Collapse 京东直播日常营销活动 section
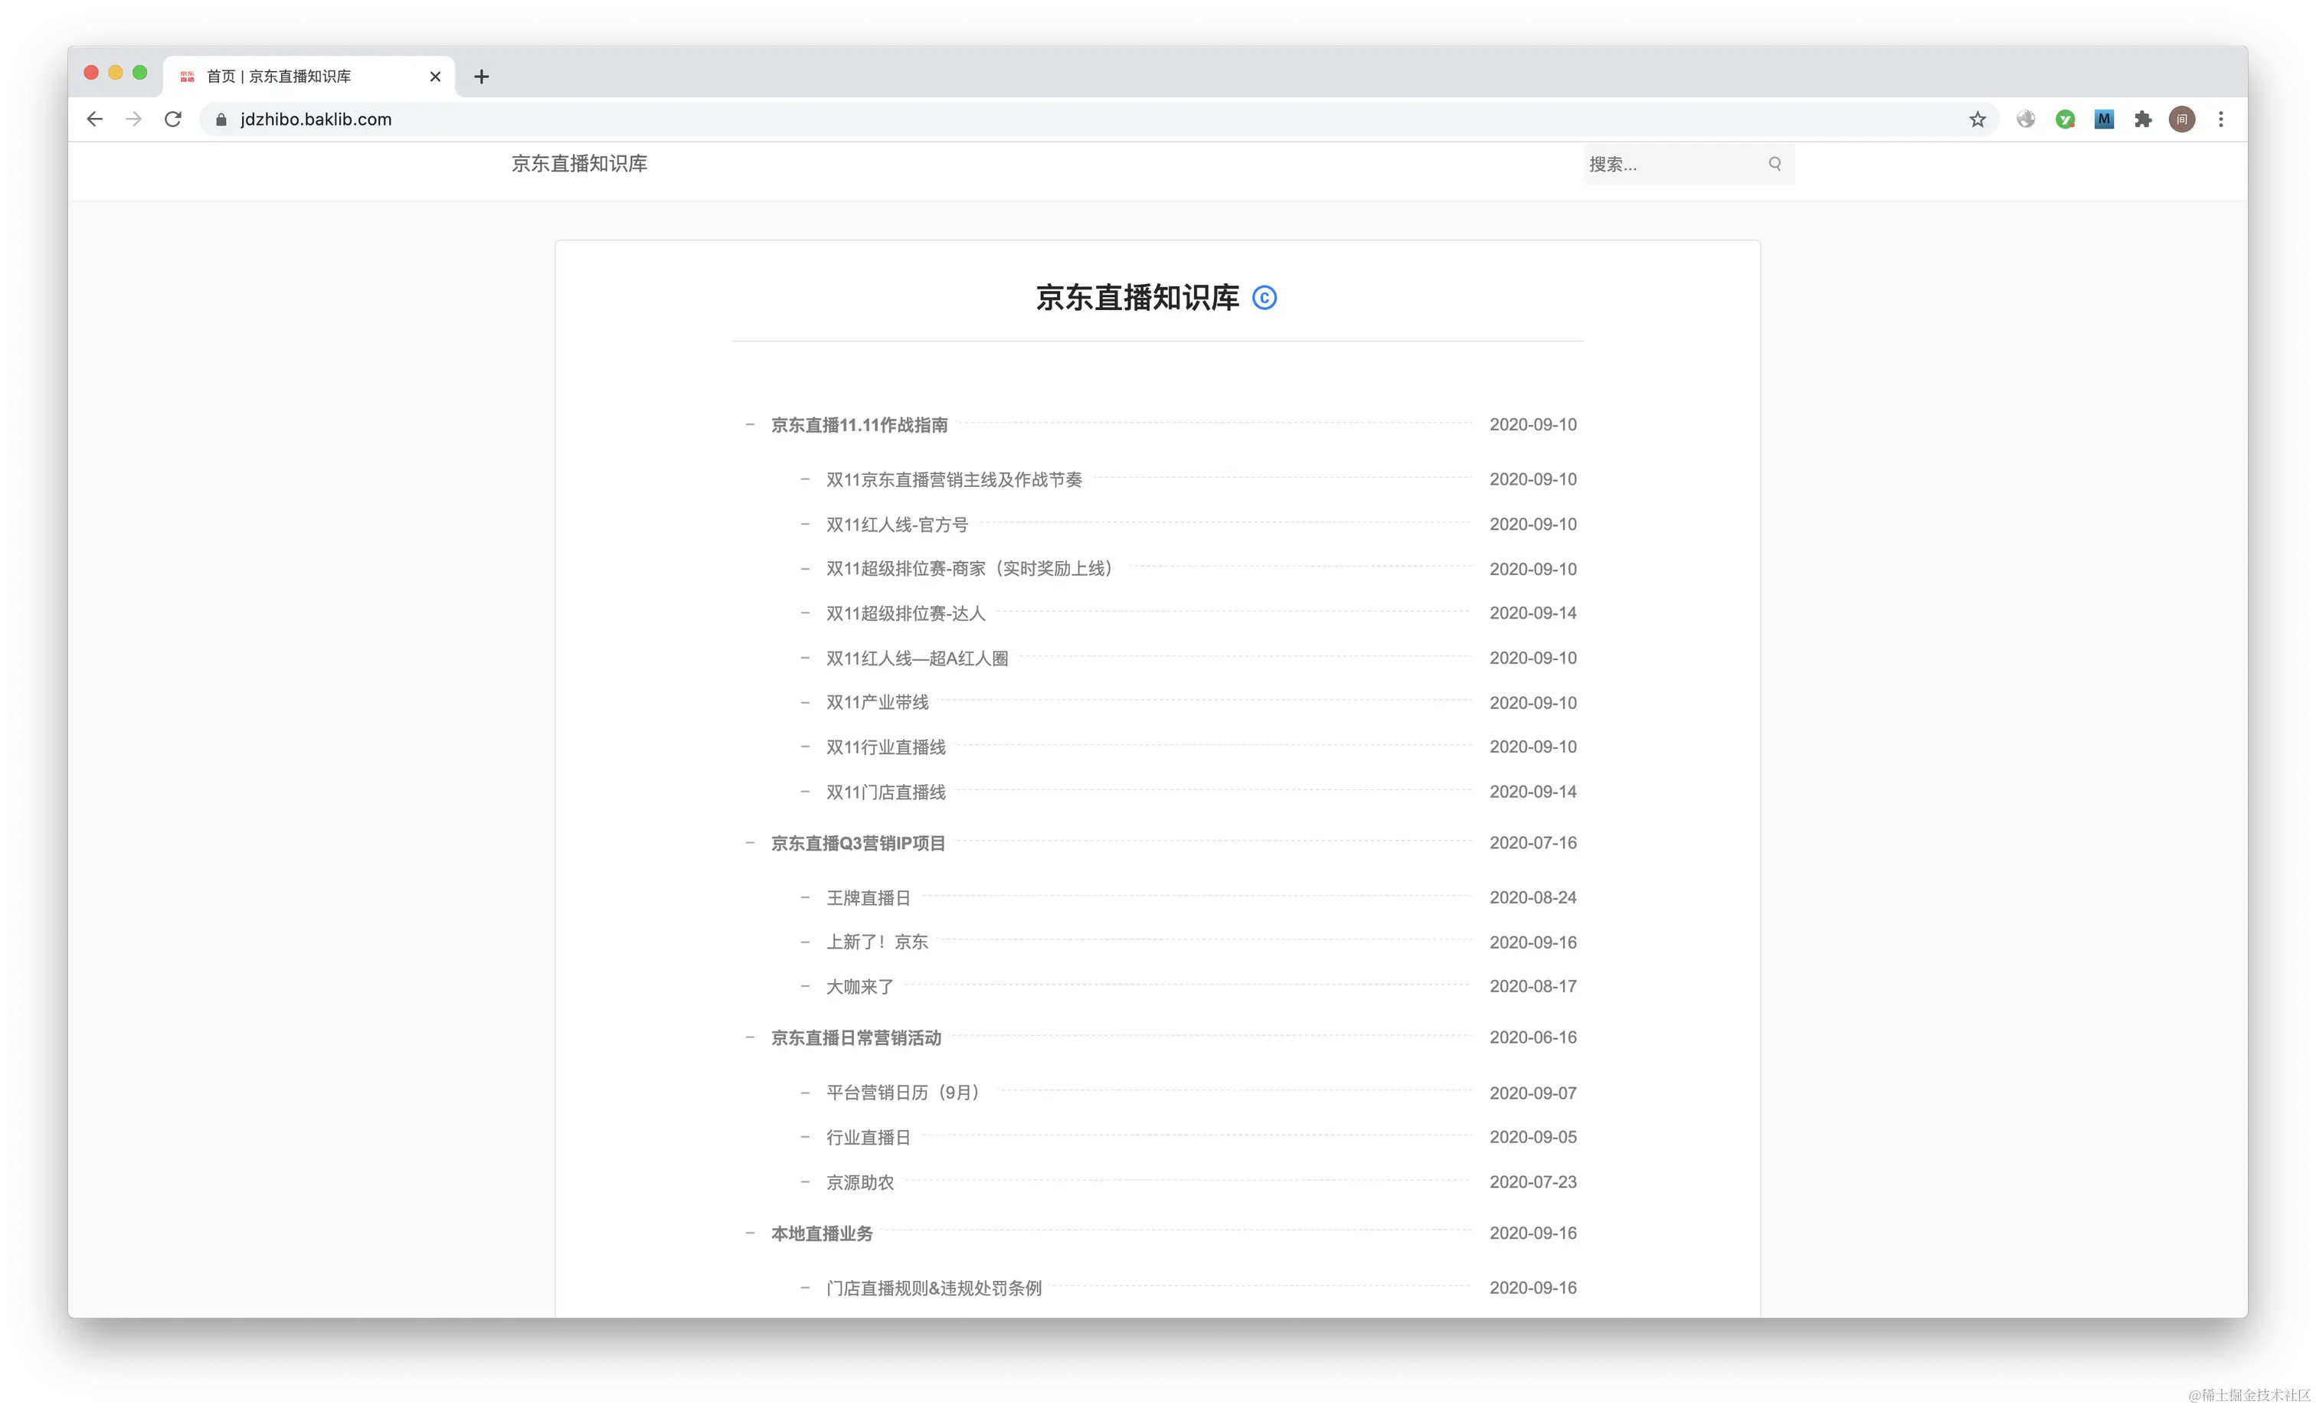Screen dimensions: 2316x1408 point(750,1037)
